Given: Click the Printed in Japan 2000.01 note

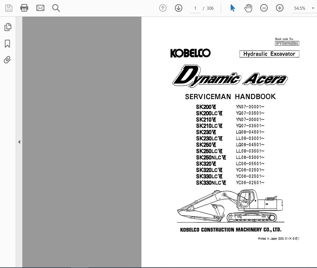Looking at the screenshot, I should point(279,239).
